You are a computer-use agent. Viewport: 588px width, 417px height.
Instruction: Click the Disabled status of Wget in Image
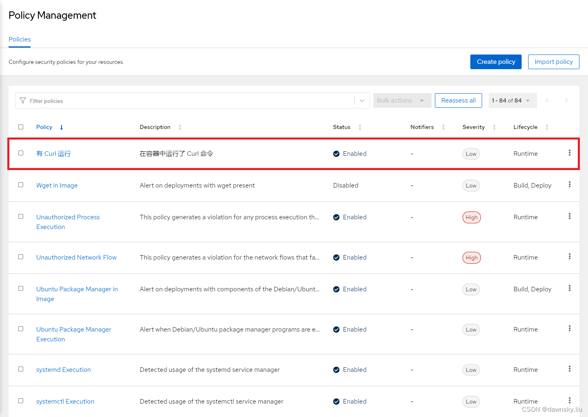346,186
